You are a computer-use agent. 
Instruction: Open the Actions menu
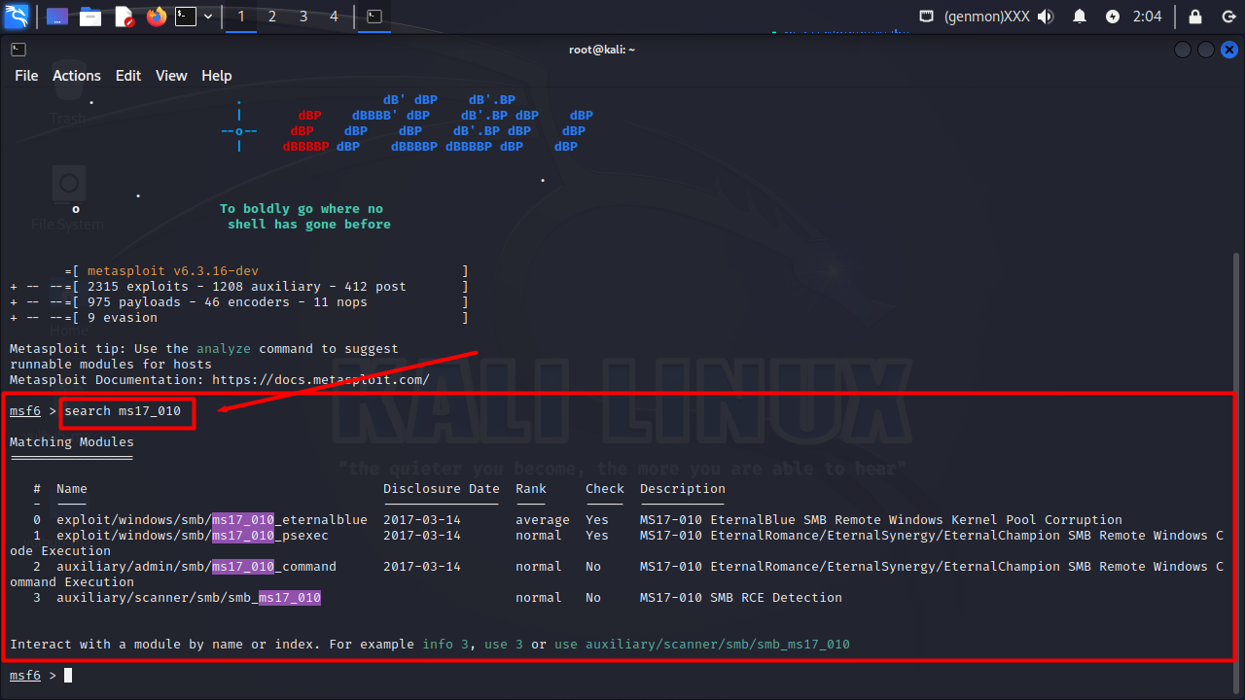click(x=77, y=76)
